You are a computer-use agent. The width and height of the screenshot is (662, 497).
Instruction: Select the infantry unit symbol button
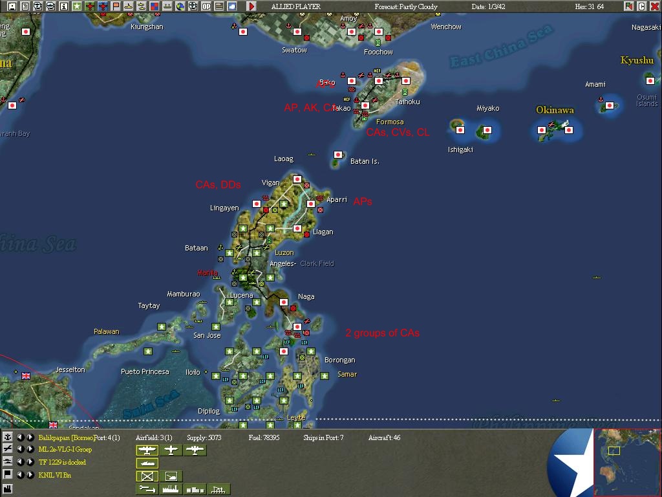click(147, 476)
